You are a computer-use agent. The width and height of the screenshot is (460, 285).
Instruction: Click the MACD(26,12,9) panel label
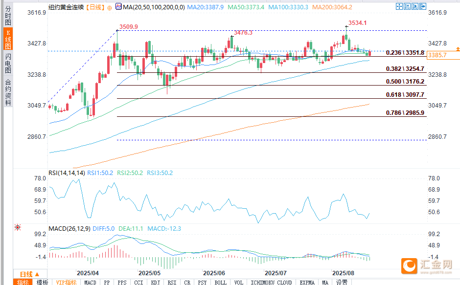69,229
